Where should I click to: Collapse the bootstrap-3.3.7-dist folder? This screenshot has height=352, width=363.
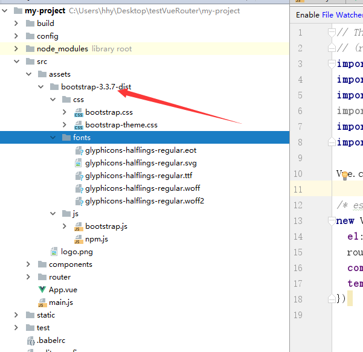[40, 87]
